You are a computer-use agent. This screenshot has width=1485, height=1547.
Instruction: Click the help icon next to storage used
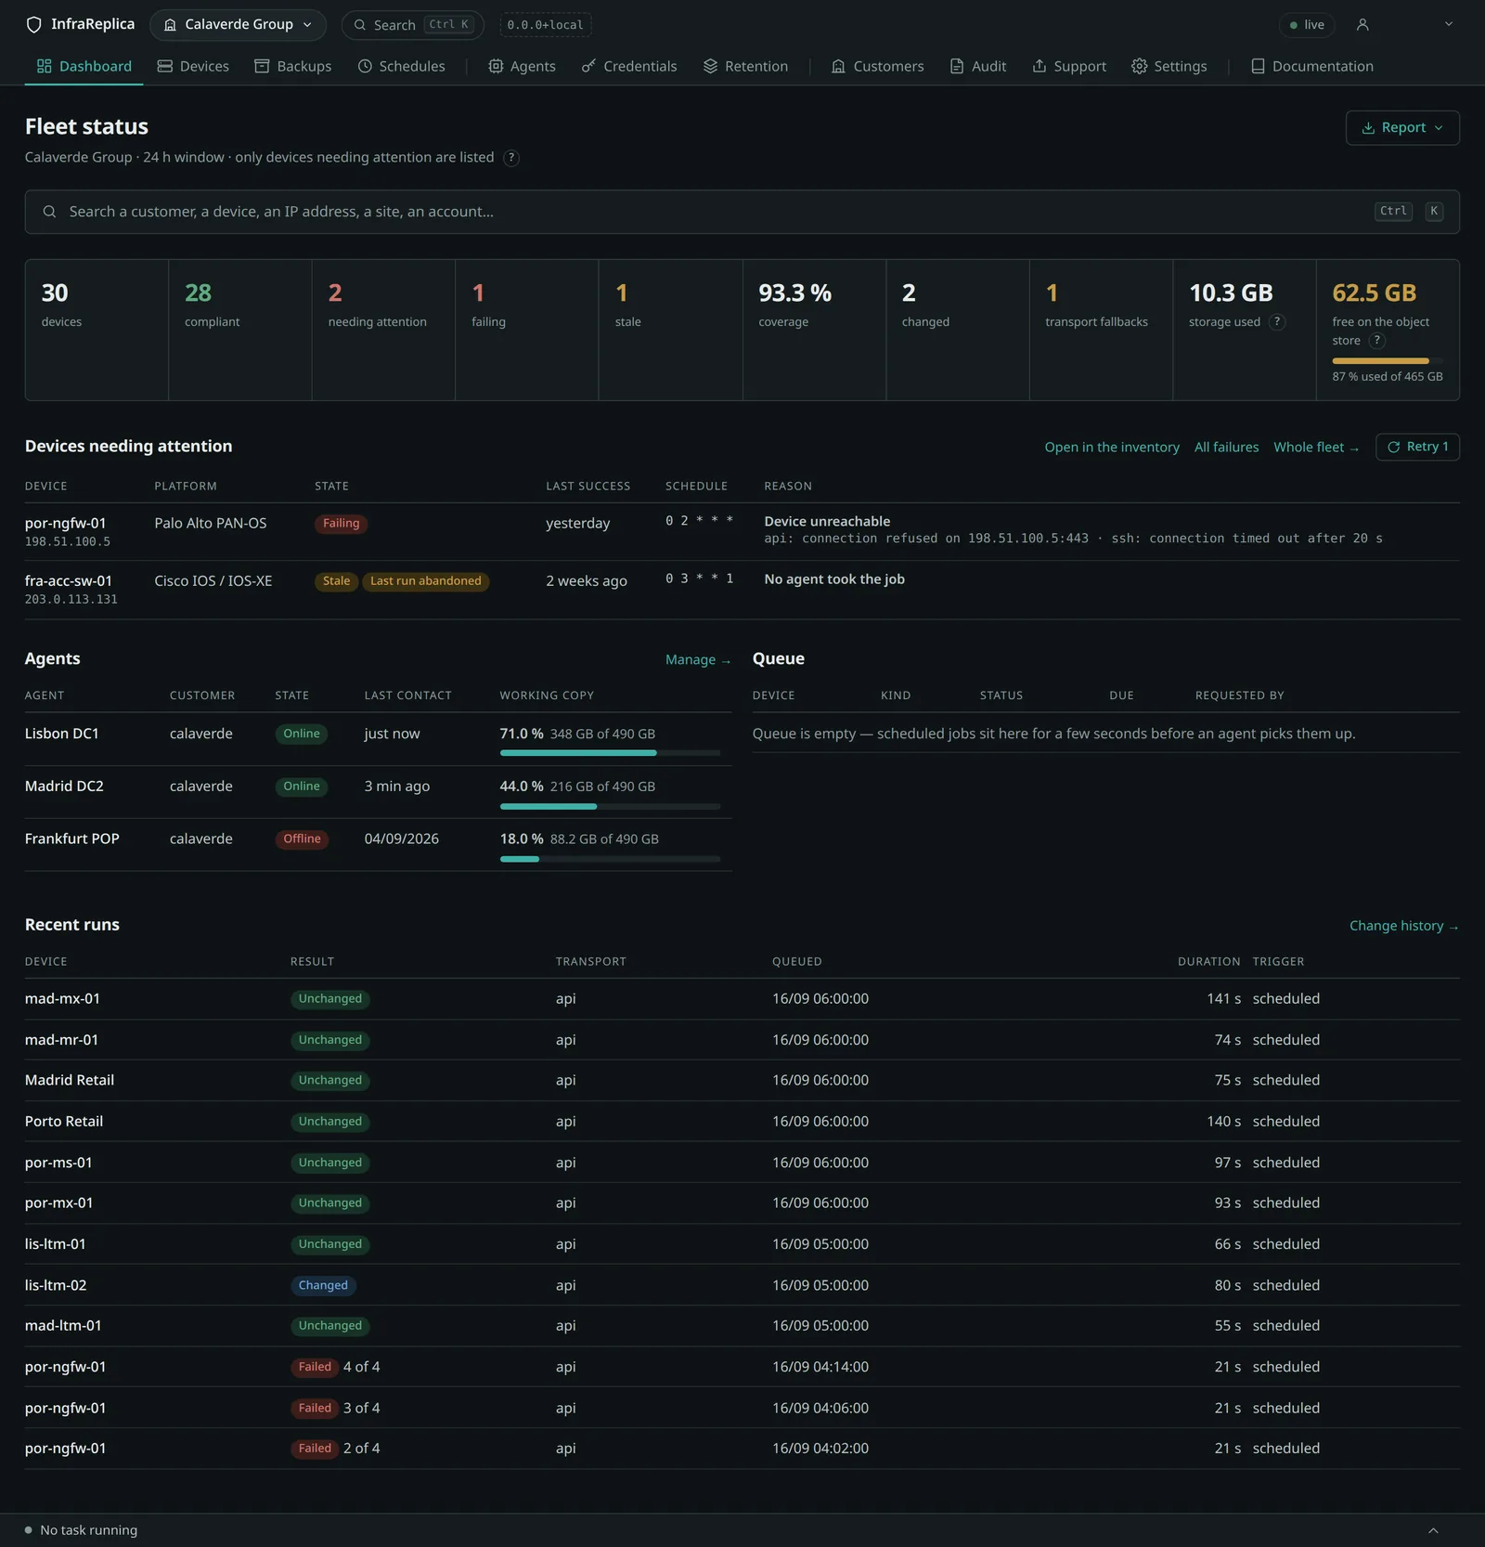pyautogui.click(x=1277, y=322)
